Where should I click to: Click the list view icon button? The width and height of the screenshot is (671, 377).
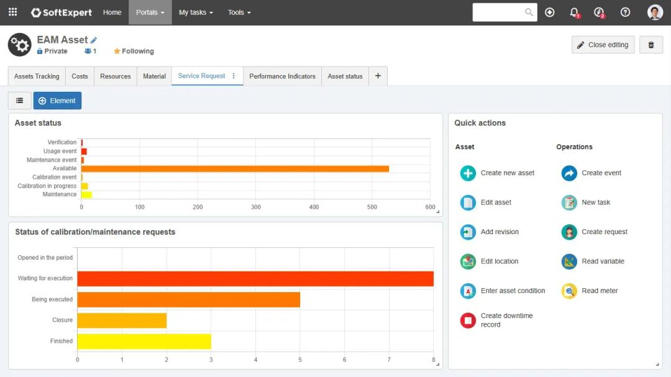(19, 101)
